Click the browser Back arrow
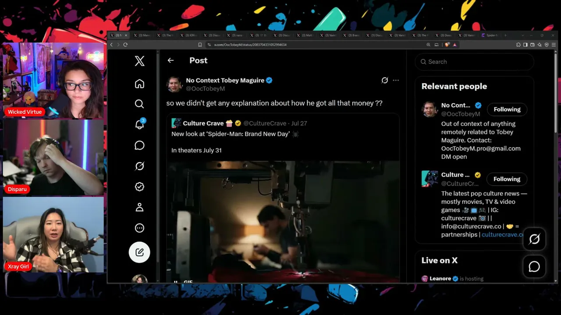Image resolution: width=561 pixels, height=315 pixels. [x=111, y=45]
